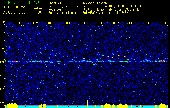The width and height of the screenshot is (170, 108).
Task: Click the meteor count value 38
Action: pos(39,12)
